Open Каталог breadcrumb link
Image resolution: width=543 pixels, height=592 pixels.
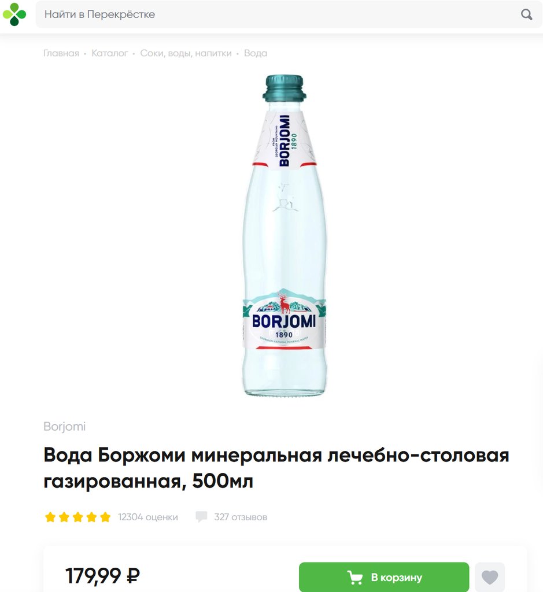109,53
